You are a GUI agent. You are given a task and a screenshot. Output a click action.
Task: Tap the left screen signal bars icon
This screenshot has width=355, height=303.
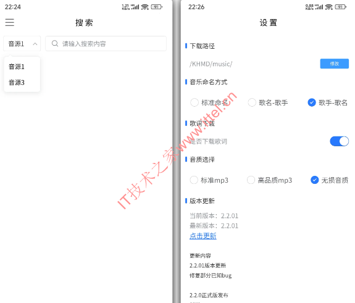[135, 7]
